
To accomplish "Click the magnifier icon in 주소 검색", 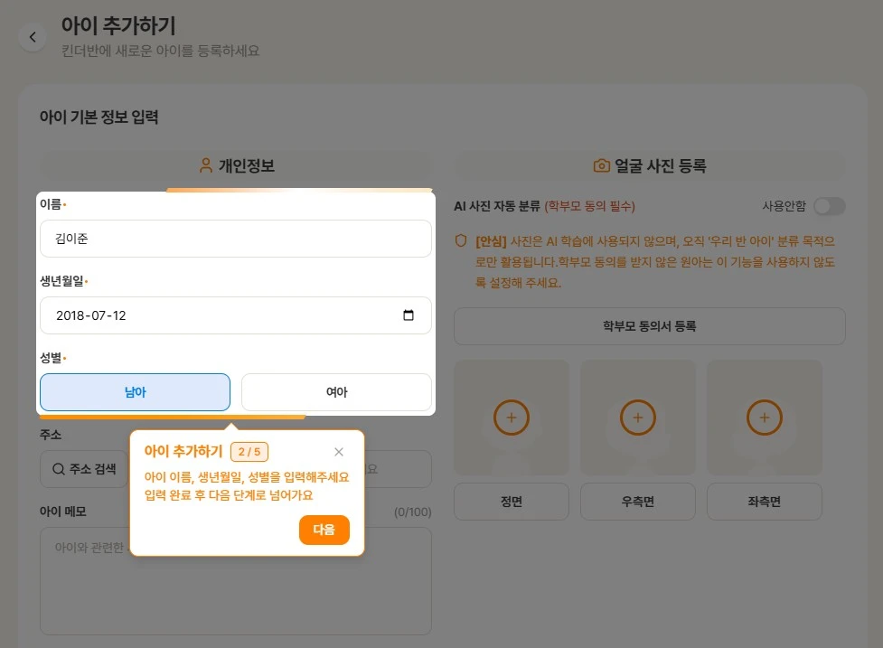I will point(59,469).
